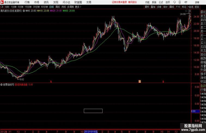This screenshot has width=206, height=133.
Task: Open the 多周期 multi-period view
Action: (70, 7)
